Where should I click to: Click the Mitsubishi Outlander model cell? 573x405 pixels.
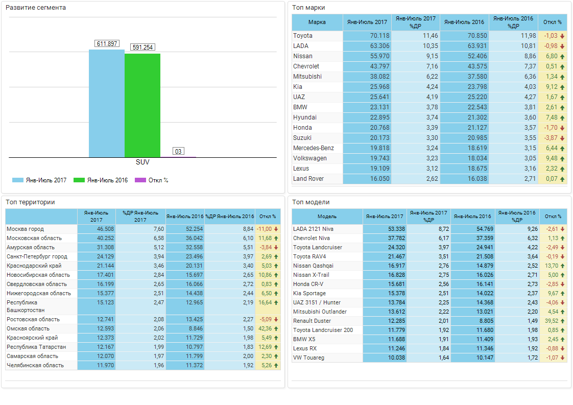tap(327, 312)
